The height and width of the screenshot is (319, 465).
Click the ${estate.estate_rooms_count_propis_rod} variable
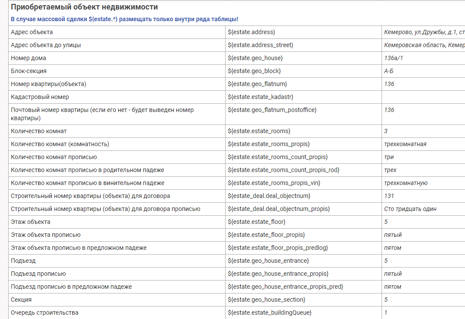[283, 170]
